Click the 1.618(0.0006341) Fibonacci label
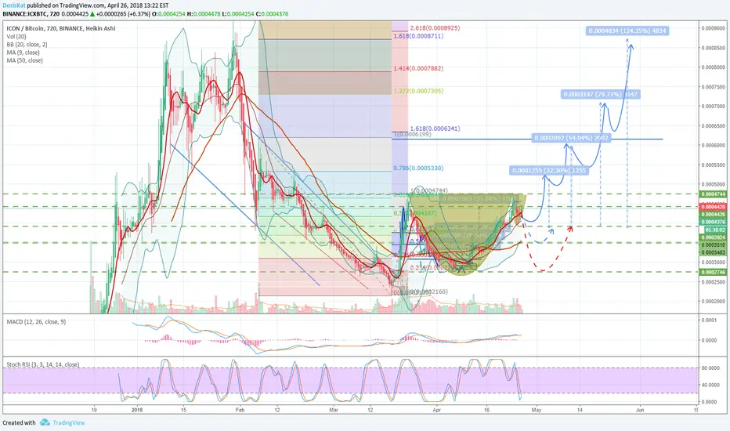This screenshot has height=431, width=730. pyautogui.click(x=435, y=129)
